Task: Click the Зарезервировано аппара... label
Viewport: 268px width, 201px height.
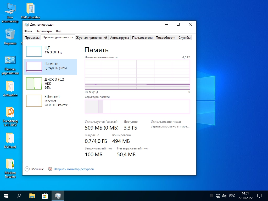Action: tap(170, 126)
